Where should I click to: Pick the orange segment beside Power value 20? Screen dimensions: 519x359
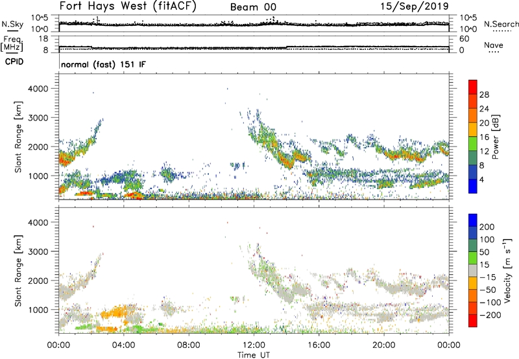(x=473, y=116)
